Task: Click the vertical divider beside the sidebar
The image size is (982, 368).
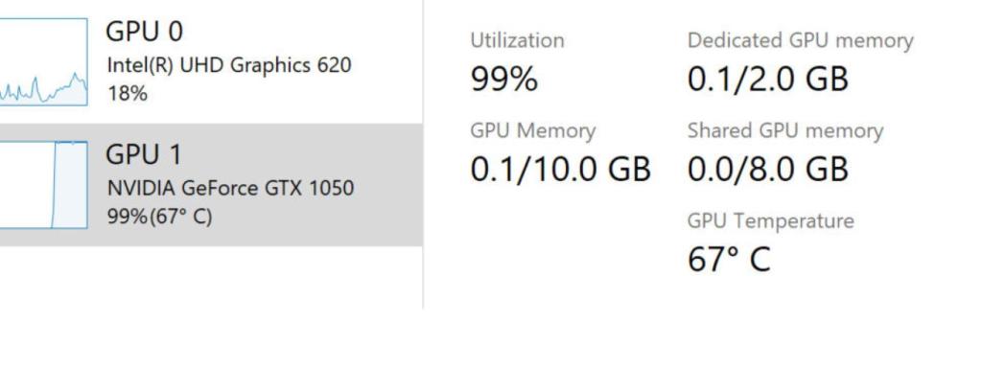Action: click(423, 154)
